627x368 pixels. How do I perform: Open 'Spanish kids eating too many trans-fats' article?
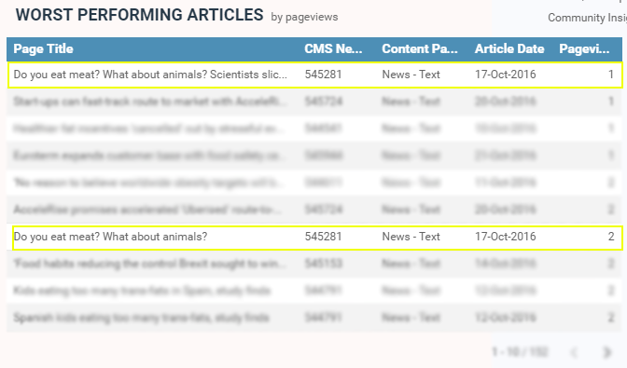tap(141, 318)
